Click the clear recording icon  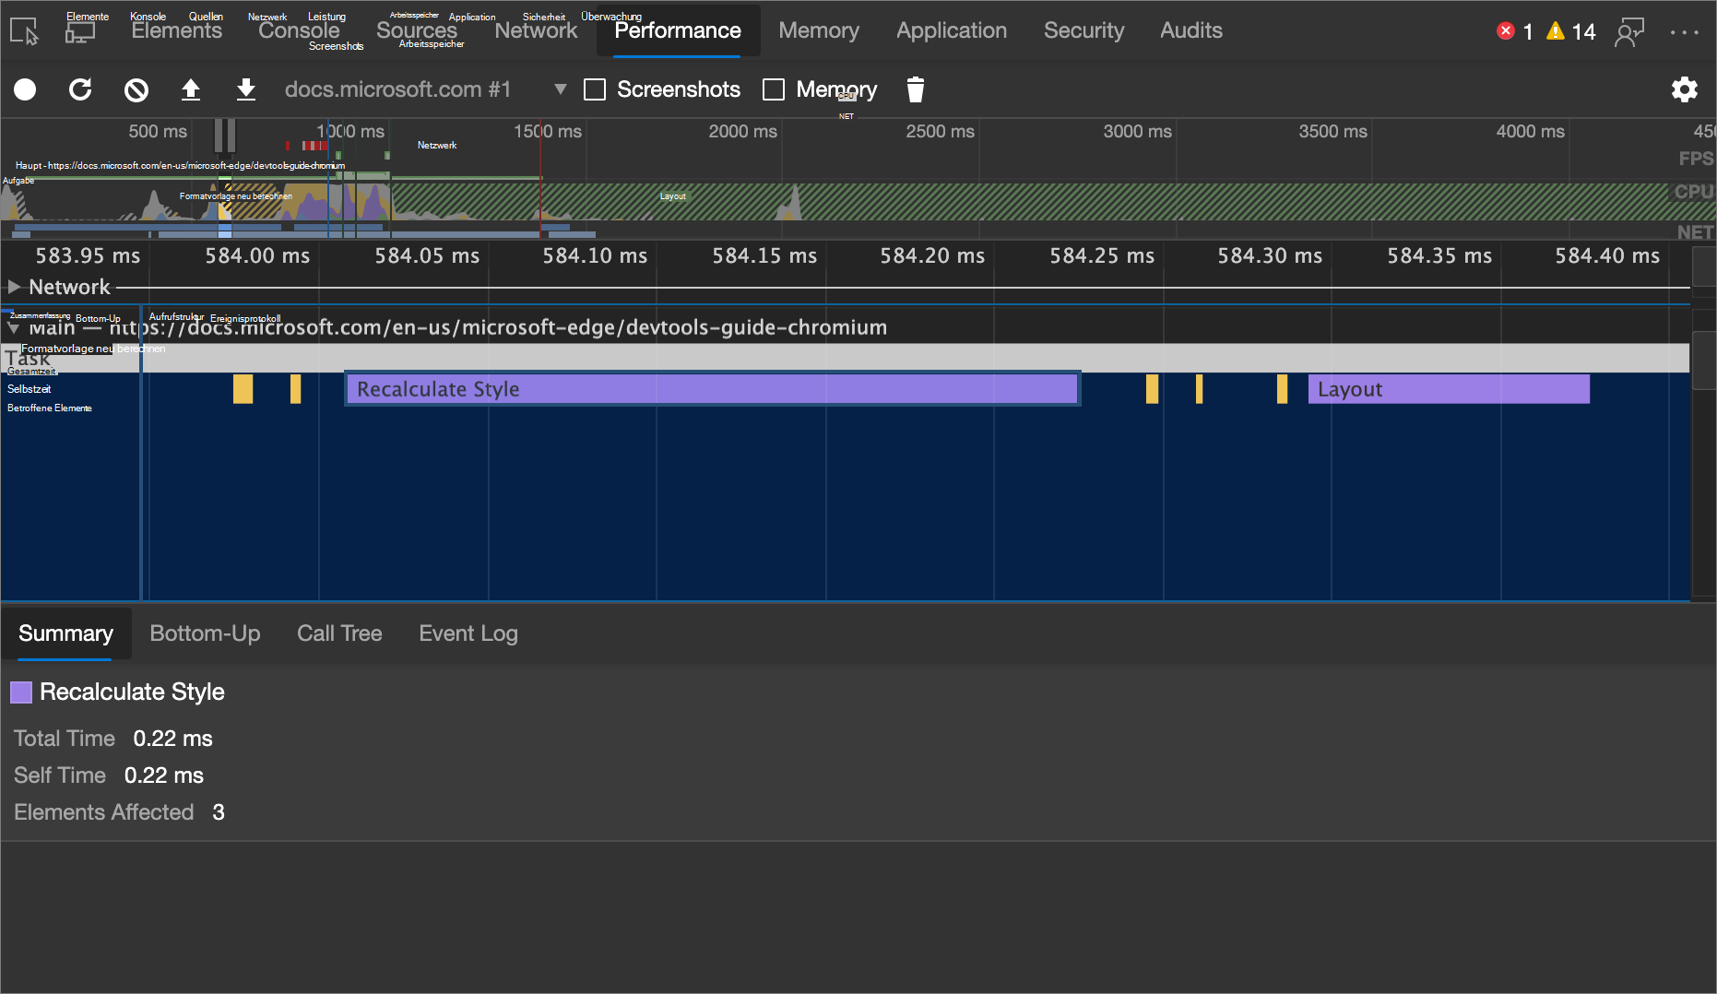[x=136, y=89]
